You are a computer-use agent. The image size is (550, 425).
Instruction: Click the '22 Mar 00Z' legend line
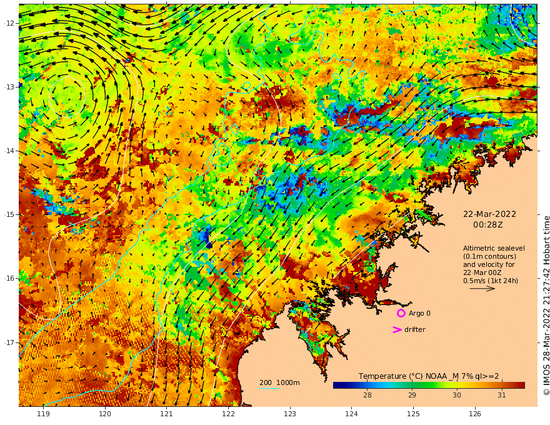(x=482, y=272)
